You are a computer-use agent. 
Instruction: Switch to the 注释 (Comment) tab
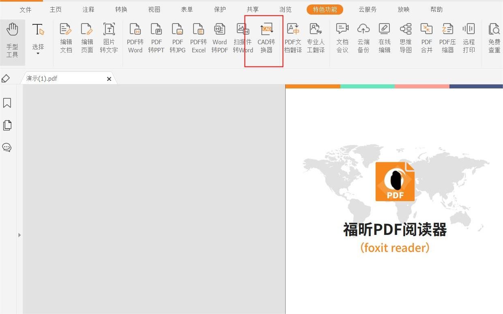[88, 9]
